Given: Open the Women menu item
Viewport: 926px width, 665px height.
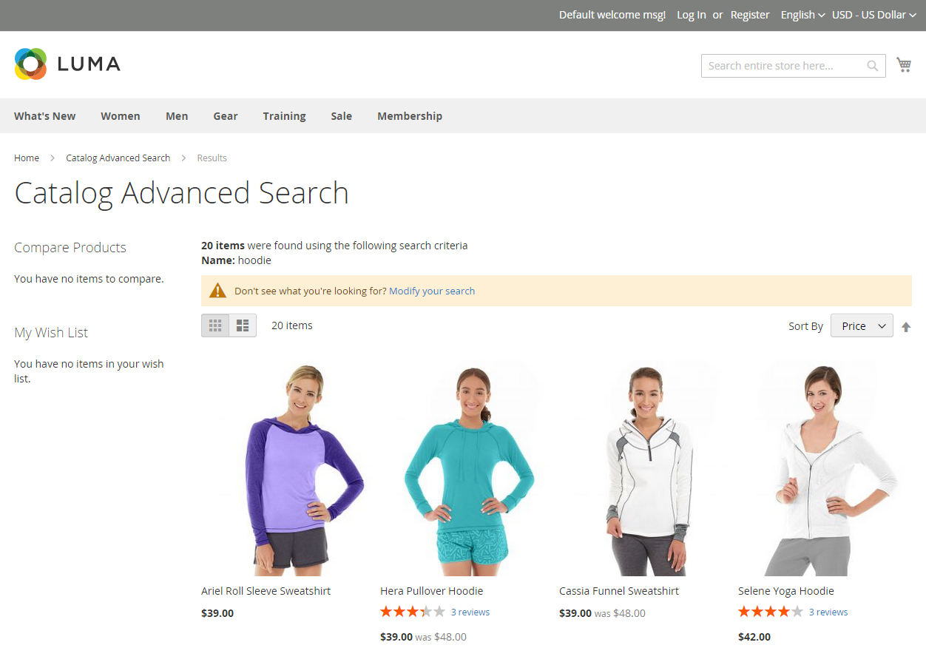Looking at the screenshot, I should [121, 116].
